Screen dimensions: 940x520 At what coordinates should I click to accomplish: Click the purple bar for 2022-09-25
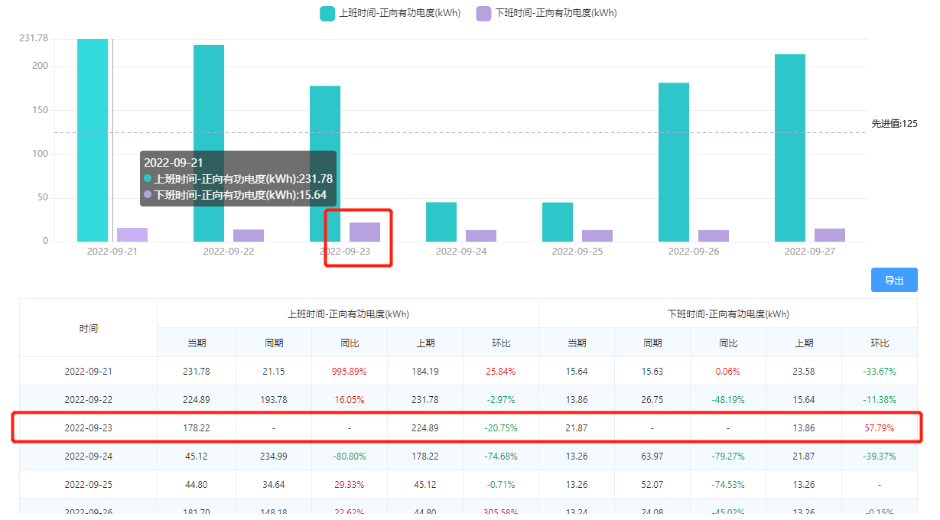pos(597,236)
